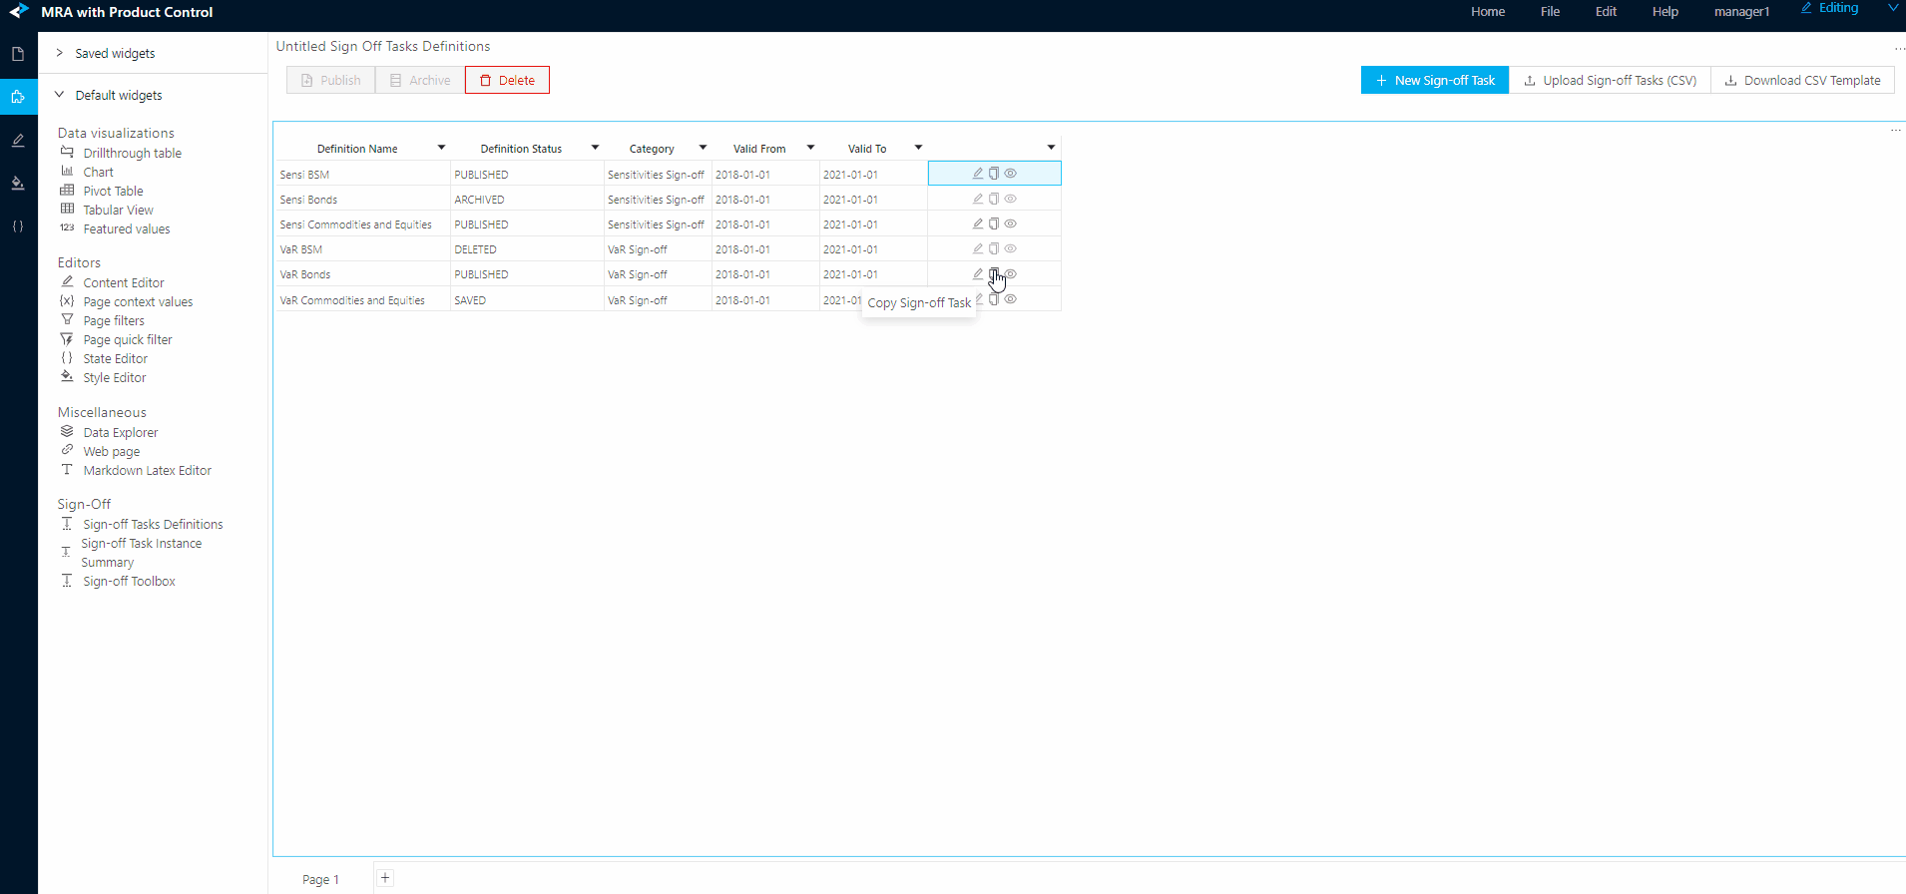Open the widgets puzzle-piece sidebar panel
This screenshot has height=894, width=1906.
tap(18, 97)
